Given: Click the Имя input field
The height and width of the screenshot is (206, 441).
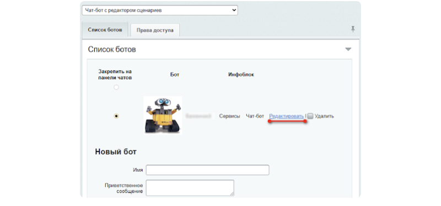Looking at the screenshot, I should [x=208, y=170].
